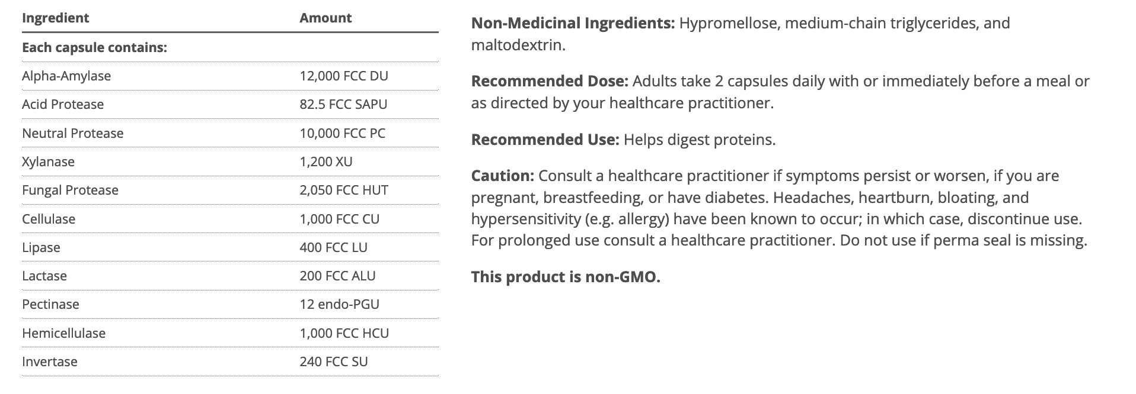Select the Hemicellulase row label

click(64, 333)
